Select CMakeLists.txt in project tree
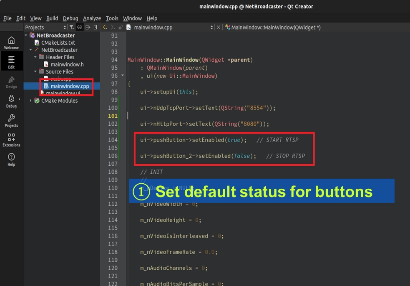 pyautogui.click(x=58, y=43)
